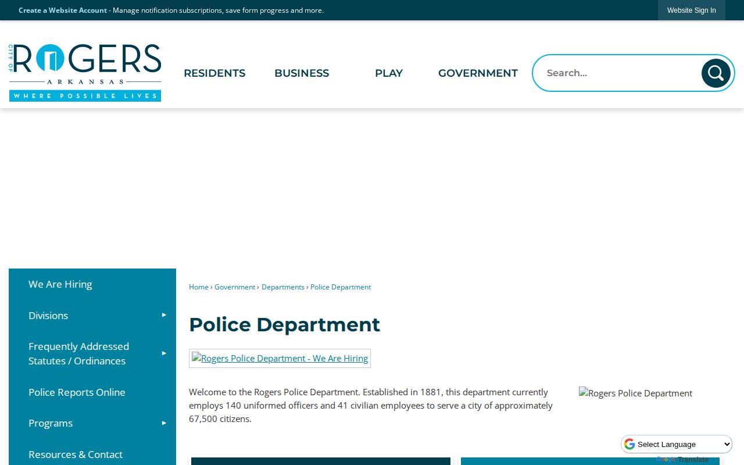Click Police Department breadcrumb link
Viewport: 744px width, 465px height.
point(341,287)
